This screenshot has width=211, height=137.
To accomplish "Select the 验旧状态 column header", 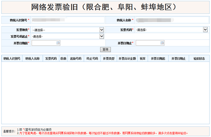I will (x=199, y=59).
